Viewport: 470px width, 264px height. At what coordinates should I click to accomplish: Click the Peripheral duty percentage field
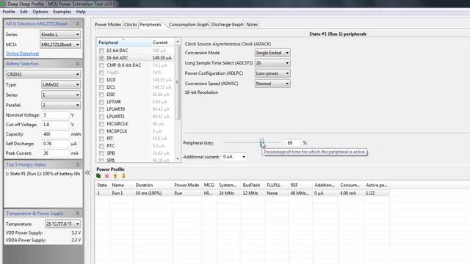point(292,143)
